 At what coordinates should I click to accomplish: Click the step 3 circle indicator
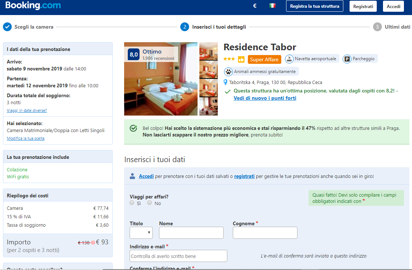[377, 27]
